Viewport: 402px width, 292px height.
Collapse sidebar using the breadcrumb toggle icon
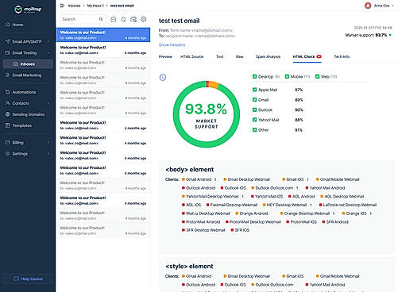[62, 6]
